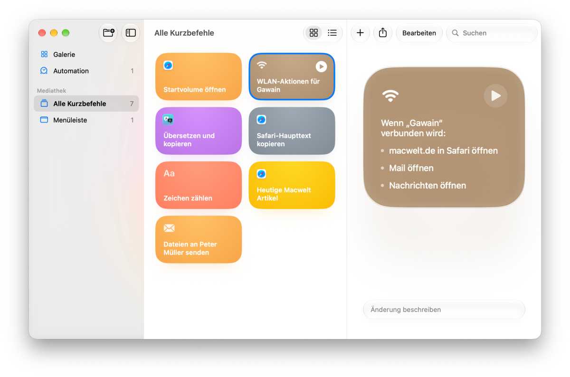This screenshot has height=377, width=570.
Task: Select Menüleiste in the sidebar
Action: (86, 120)
